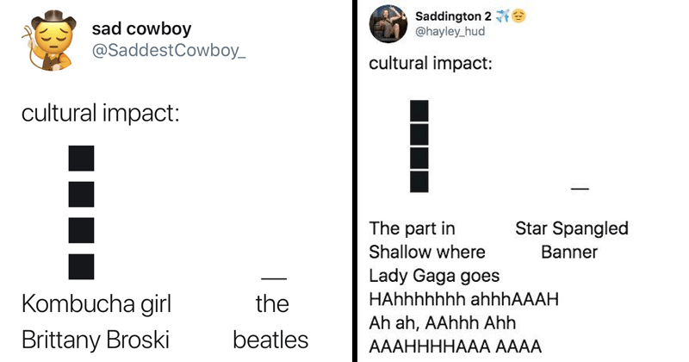This screenshot has width=689, height=362.
Task: Visit the @SaddestCowboy_ handle link
Action: pyautogui.click(x=168, y=52)
